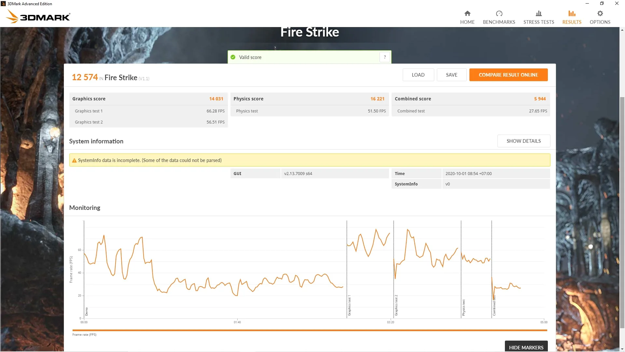This screenshot has height=352, width=625.
Task: Click Hide Markers button
Action: [x=526, y=347]
